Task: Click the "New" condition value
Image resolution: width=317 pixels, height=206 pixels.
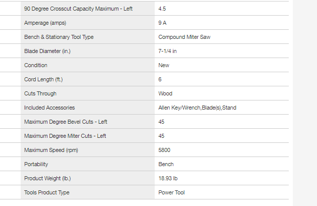Action: click(x=164, y=65)
